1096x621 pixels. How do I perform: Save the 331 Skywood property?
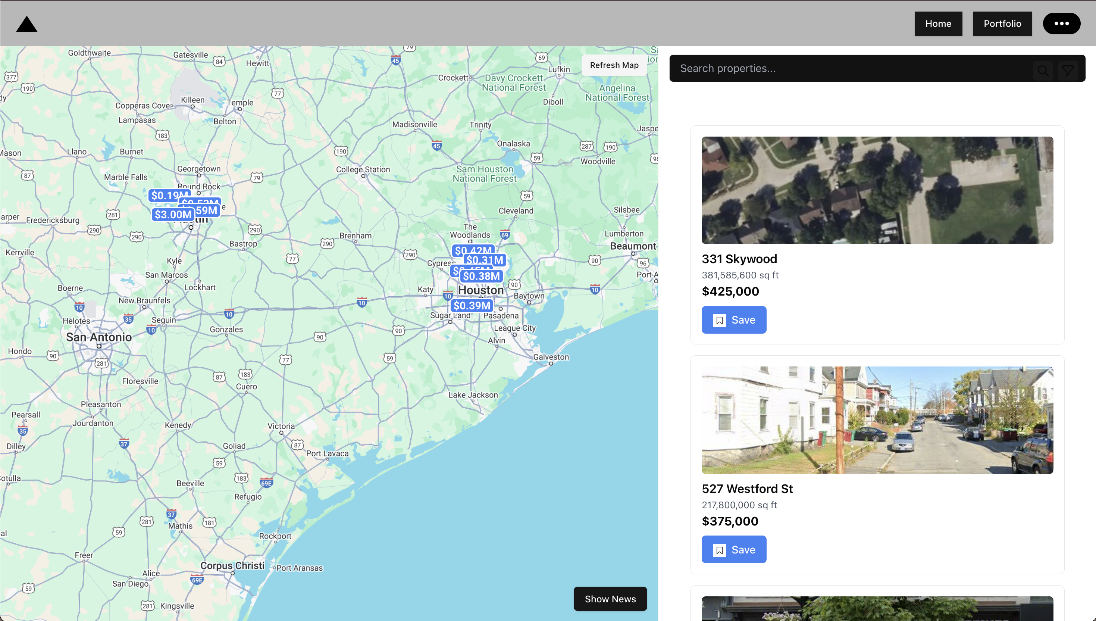tap(734, 320)
